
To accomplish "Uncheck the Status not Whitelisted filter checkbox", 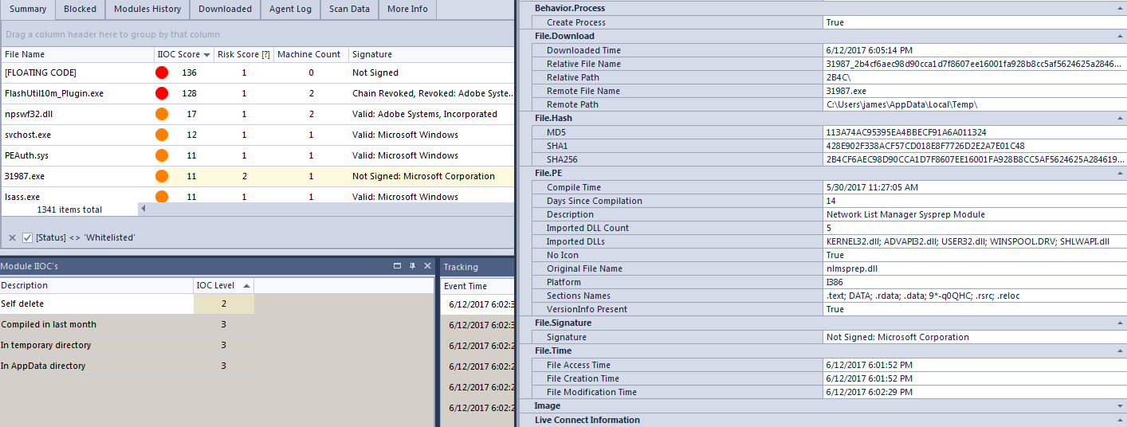I will (28, 237).
